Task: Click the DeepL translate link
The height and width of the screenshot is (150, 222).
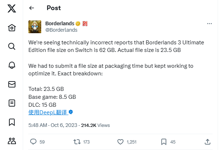Action: tap(48, 112)
